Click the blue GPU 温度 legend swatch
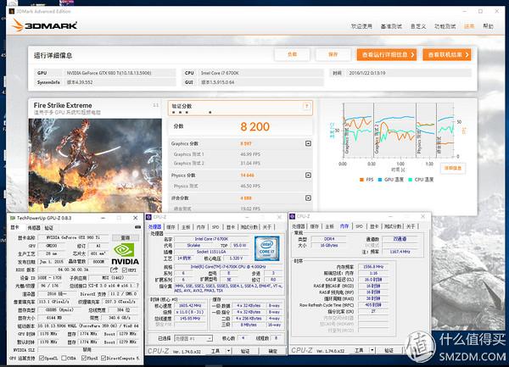This screenshot has width=509, height=367. 380,180
